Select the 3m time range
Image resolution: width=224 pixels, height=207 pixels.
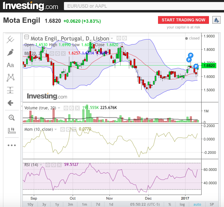click(70, 204)
